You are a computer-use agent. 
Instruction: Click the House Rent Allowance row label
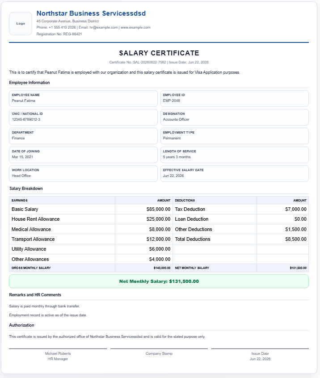(35, 219)
